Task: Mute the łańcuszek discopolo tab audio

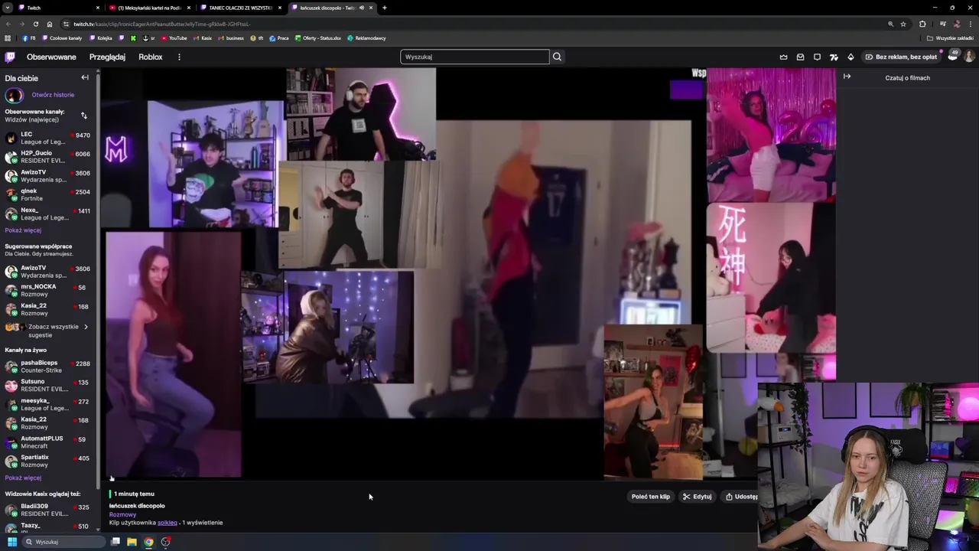Action: [362, 8]
